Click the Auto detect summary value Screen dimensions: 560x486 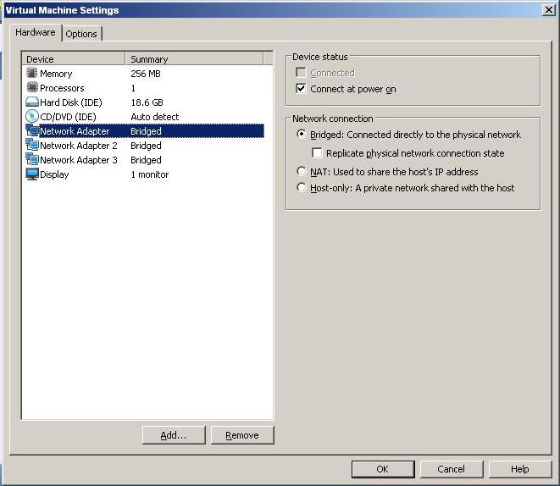pos(155,117)
